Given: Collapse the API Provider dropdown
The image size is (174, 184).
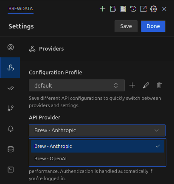Looking at the screenshot, I should [97, 130].
